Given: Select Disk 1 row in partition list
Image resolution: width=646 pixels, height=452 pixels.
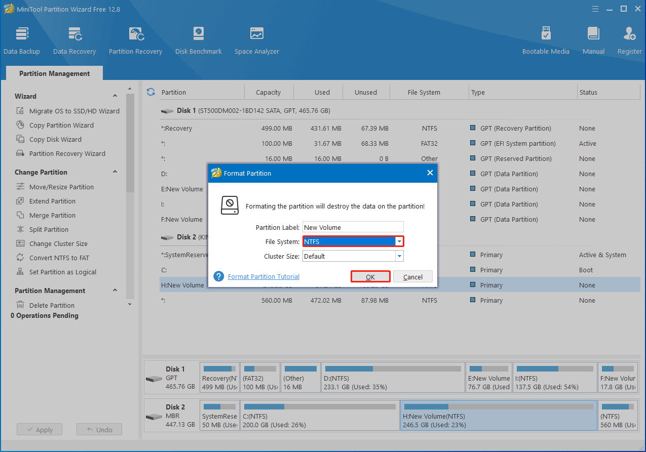Looking at the screenshot, I should [x=400, y=110].
